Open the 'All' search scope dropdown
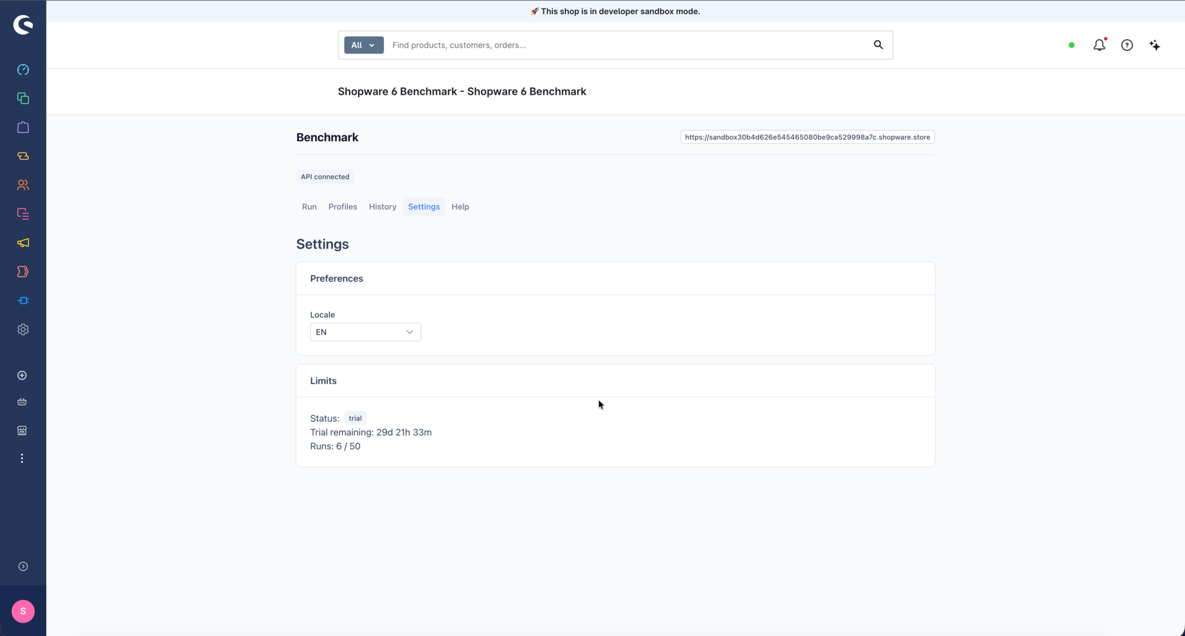 point(364,45)
